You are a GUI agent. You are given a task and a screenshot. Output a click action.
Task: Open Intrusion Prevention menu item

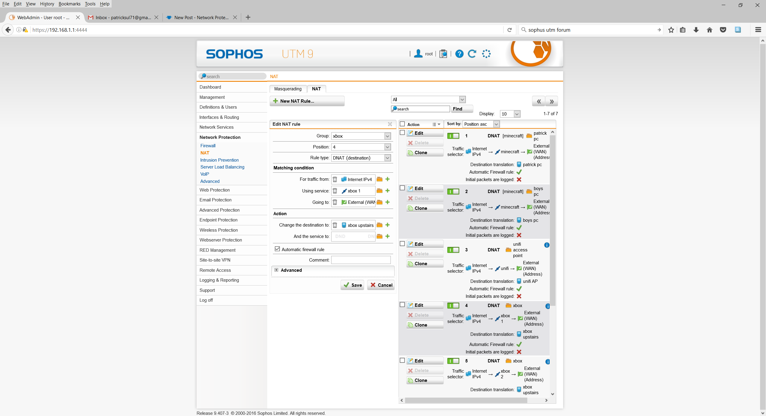tap(219, 160)
